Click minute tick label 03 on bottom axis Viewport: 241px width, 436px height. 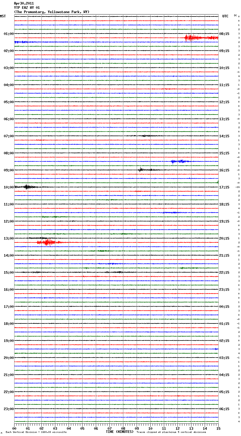[55, 428]
